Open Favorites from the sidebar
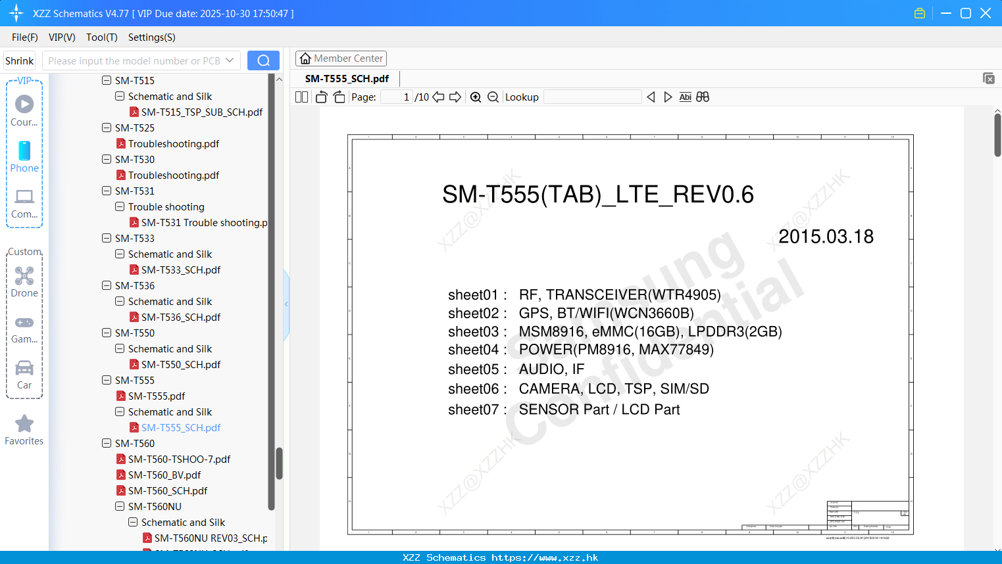The image size is (1002, 564). pyautogui.click(x=24, y=430)
